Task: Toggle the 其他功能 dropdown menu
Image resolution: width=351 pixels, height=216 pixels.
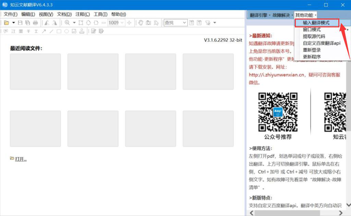Action: [x=305, y=15]
